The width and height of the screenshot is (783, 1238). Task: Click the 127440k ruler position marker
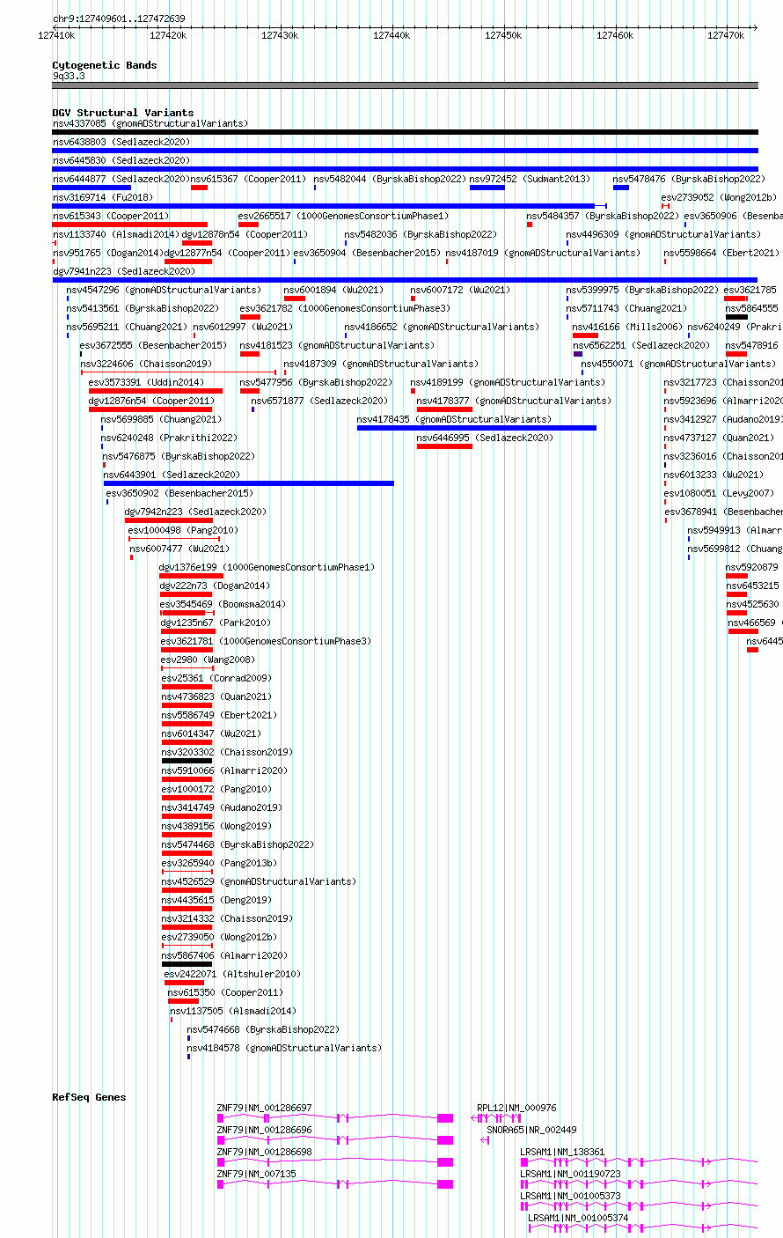point(391,35)
